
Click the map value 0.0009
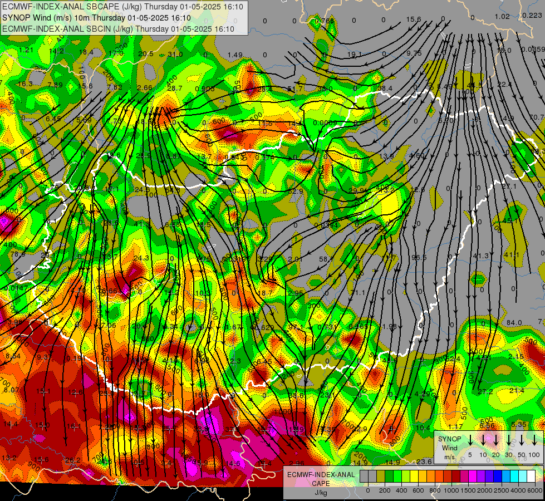pos(325,122)
